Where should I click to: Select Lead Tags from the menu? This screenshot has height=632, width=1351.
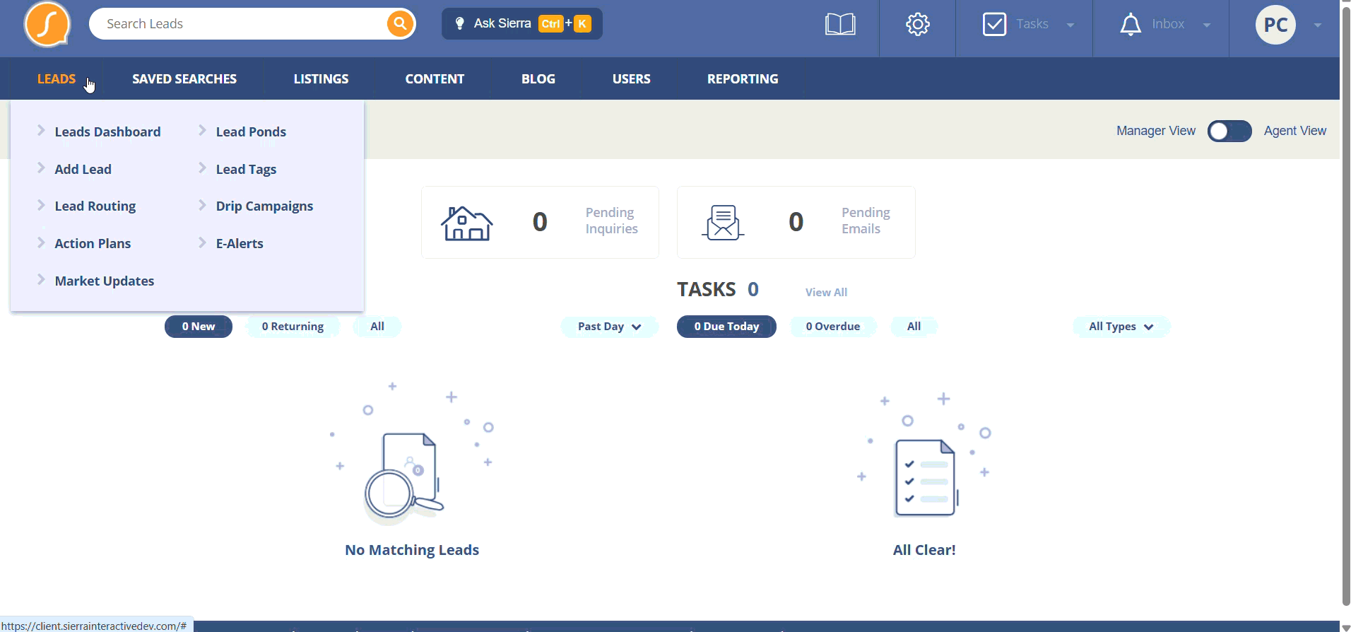[x=246, y=169]
